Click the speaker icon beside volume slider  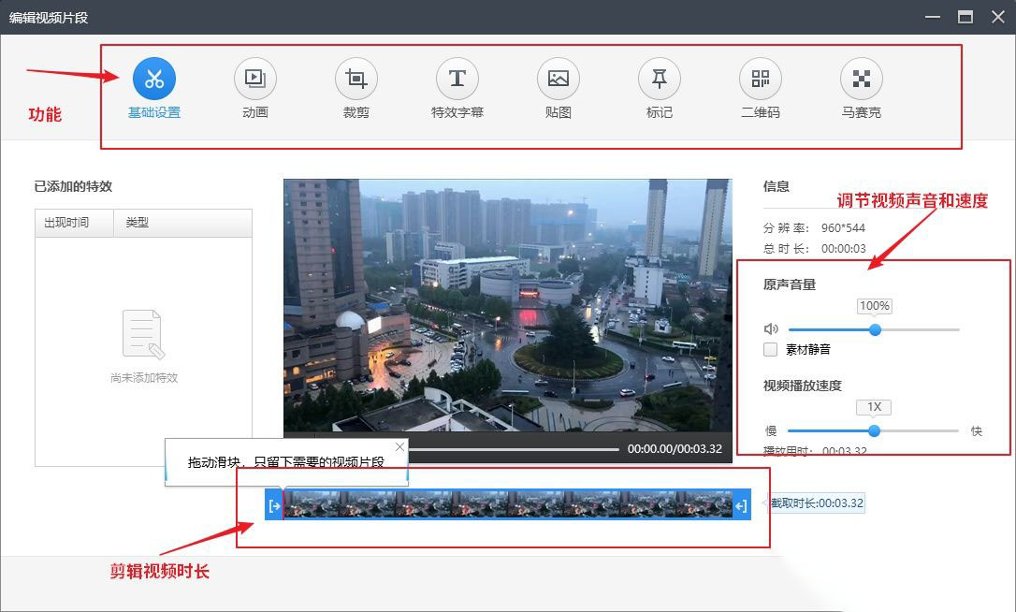pyautogui.click(x=769, y=329)
